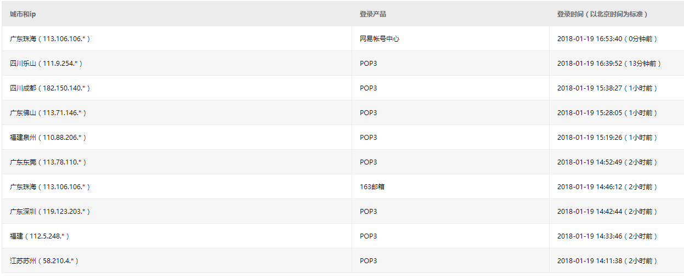Select the 广东东莞 113.78.110.* entry
This screenshot has width=684, height=278.
tap(48, 162)
